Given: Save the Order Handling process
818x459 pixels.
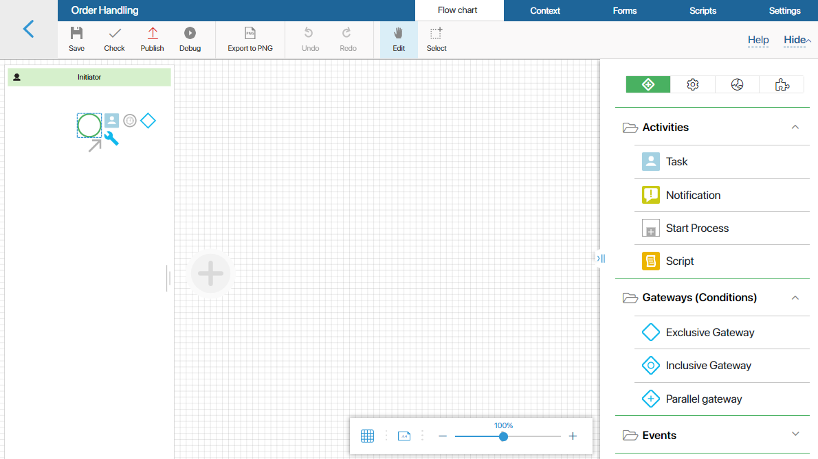Looking at the screenshot, I should coord(77,39).
